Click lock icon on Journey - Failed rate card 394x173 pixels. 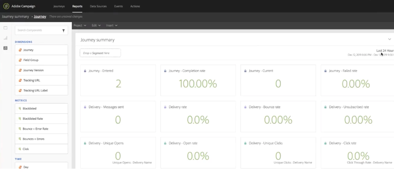click(325, 71)
